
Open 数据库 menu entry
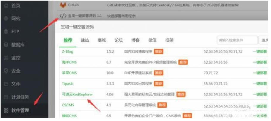point(18,45)
